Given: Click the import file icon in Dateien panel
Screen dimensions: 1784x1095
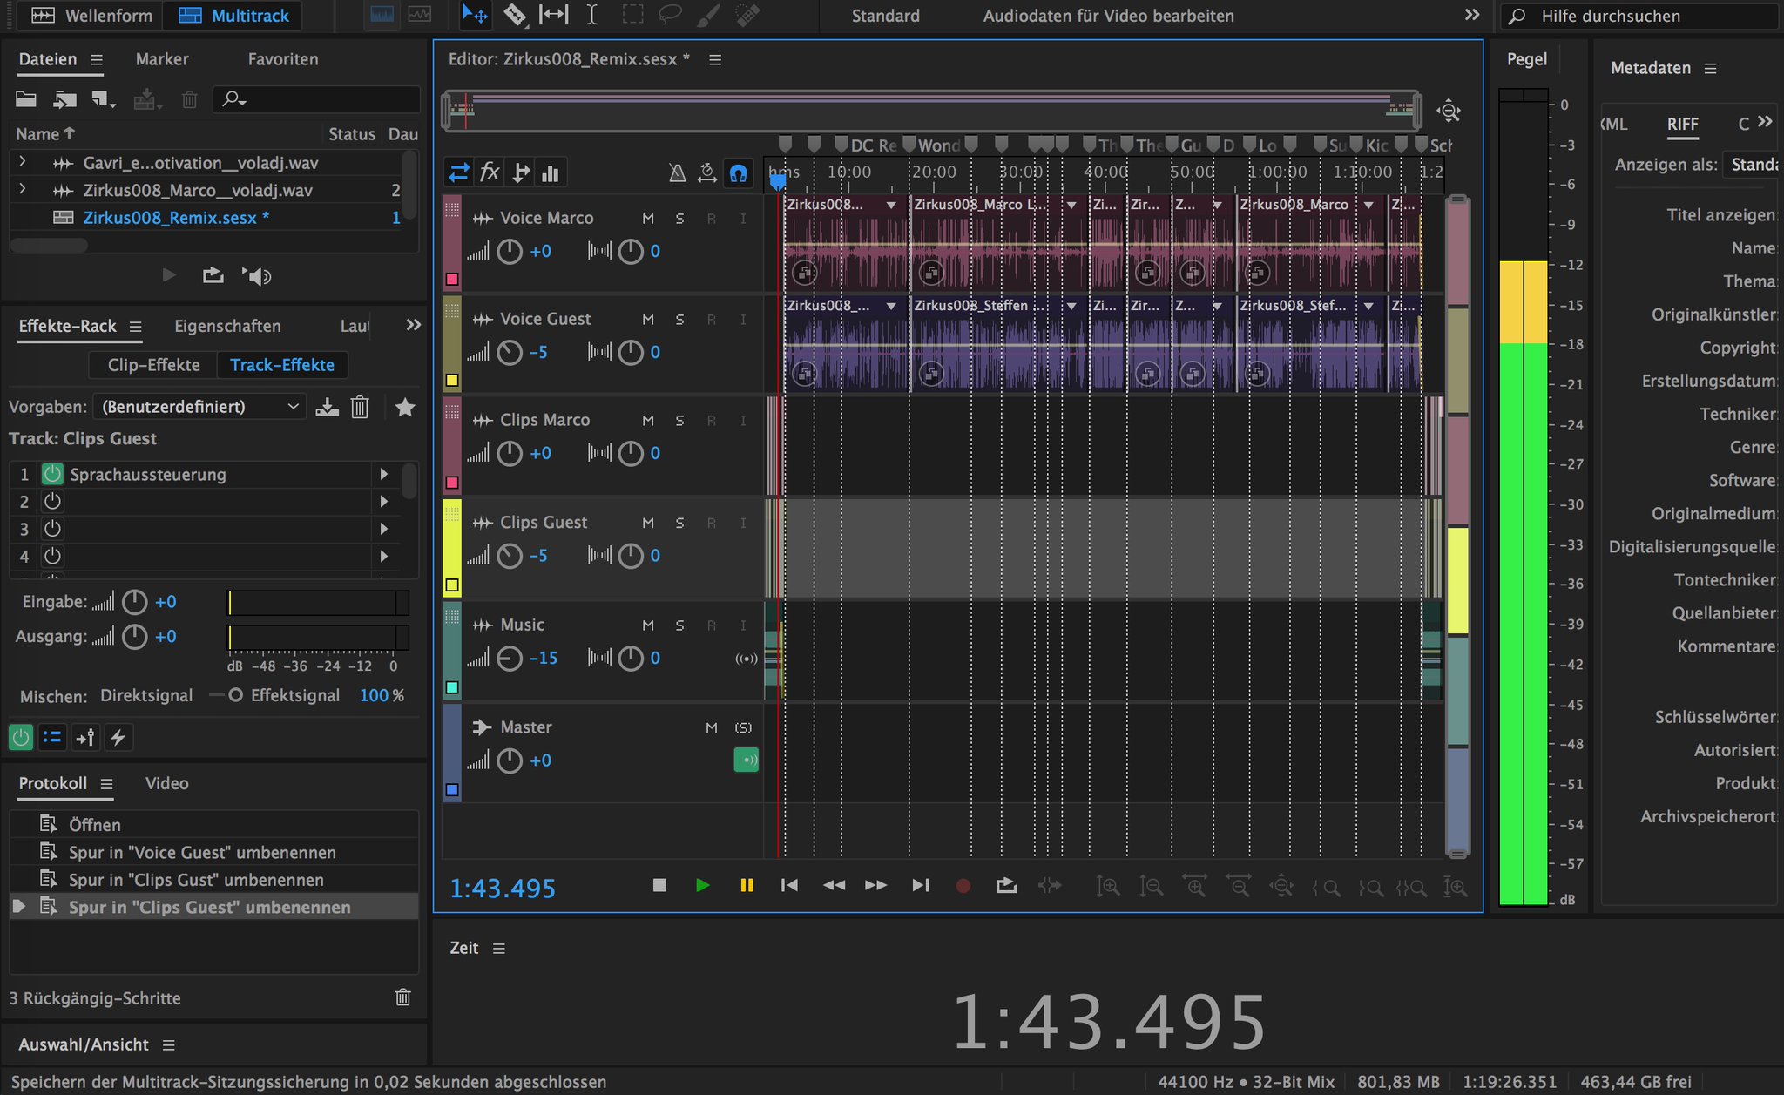Looking at the screenshot, I should point(64,99).
